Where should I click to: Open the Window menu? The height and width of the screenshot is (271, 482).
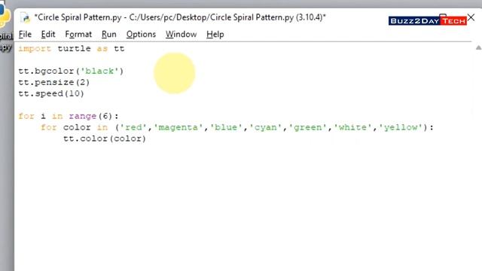tap(181, 35)
